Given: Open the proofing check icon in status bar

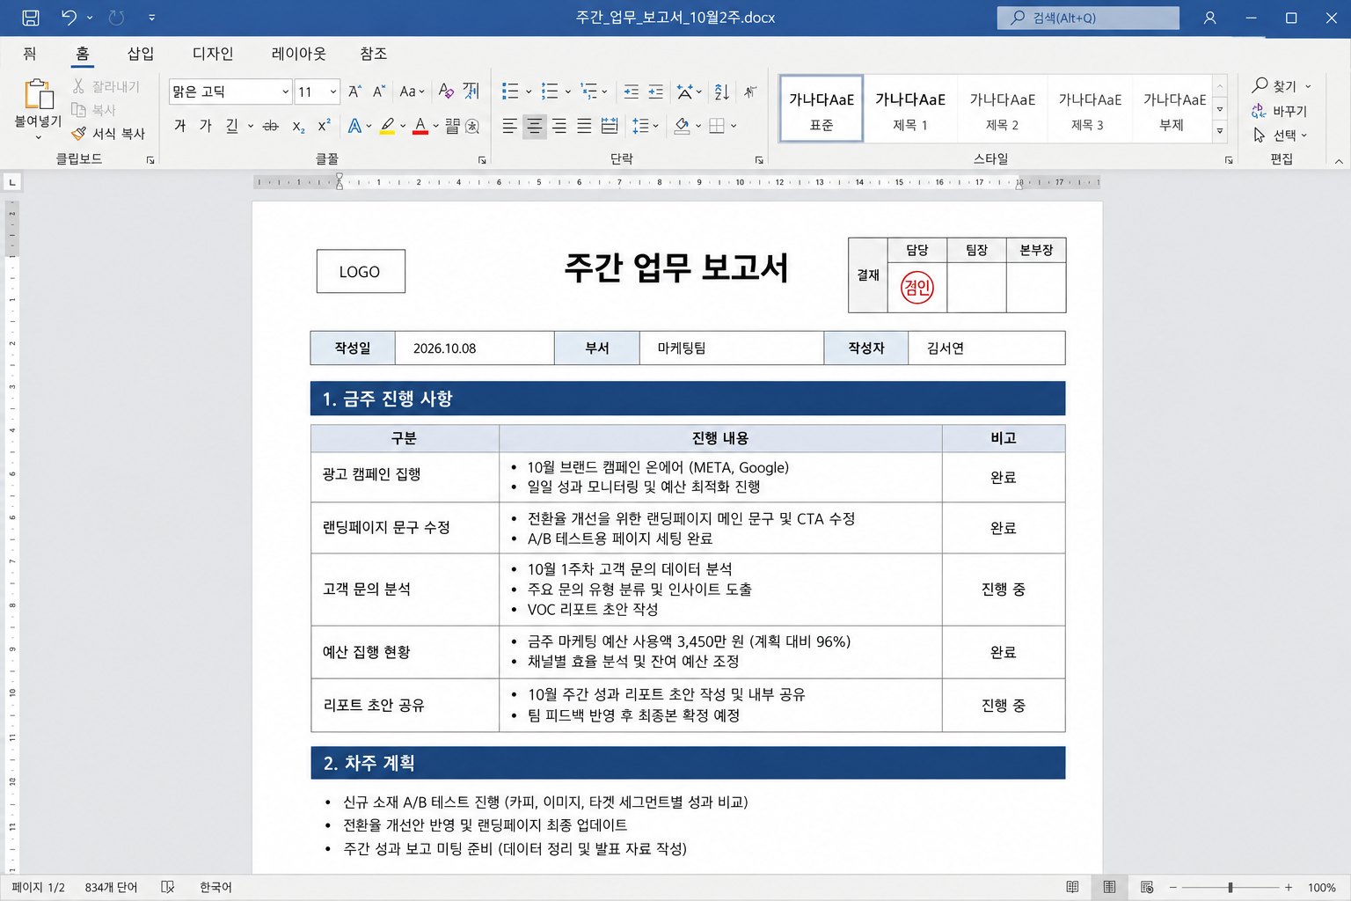Looking at the screenshot, I should click(x=168, y=887).
